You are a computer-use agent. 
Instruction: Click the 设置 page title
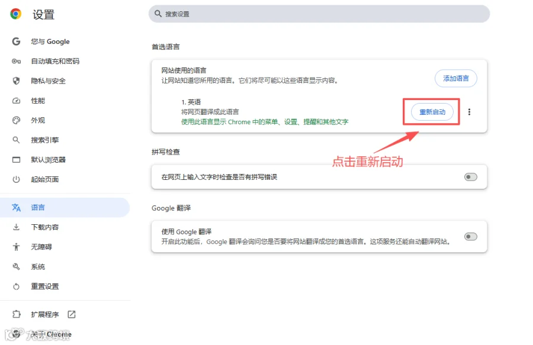43,15
